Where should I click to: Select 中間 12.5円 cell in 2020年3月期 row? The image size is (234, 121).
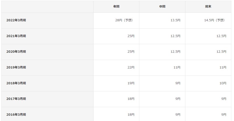(175, 52)
